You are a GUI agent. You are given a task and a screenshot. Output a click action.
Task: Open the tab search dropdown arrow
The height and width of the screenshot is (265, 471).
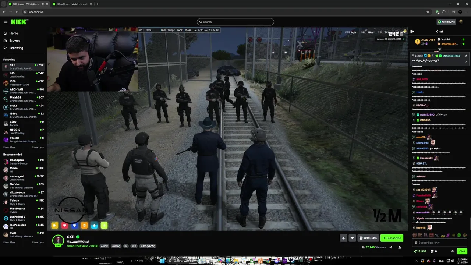(x=3, y=4)
